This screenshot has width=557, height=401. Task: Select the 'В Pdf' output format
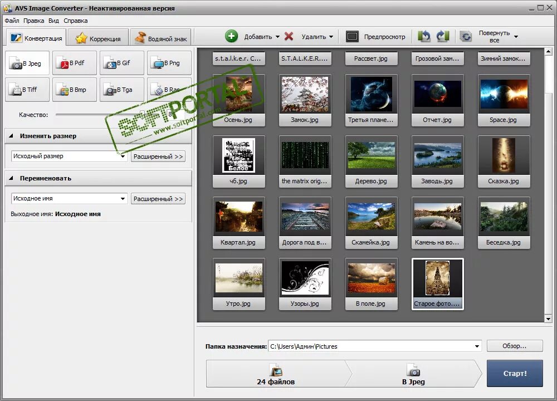75,63
